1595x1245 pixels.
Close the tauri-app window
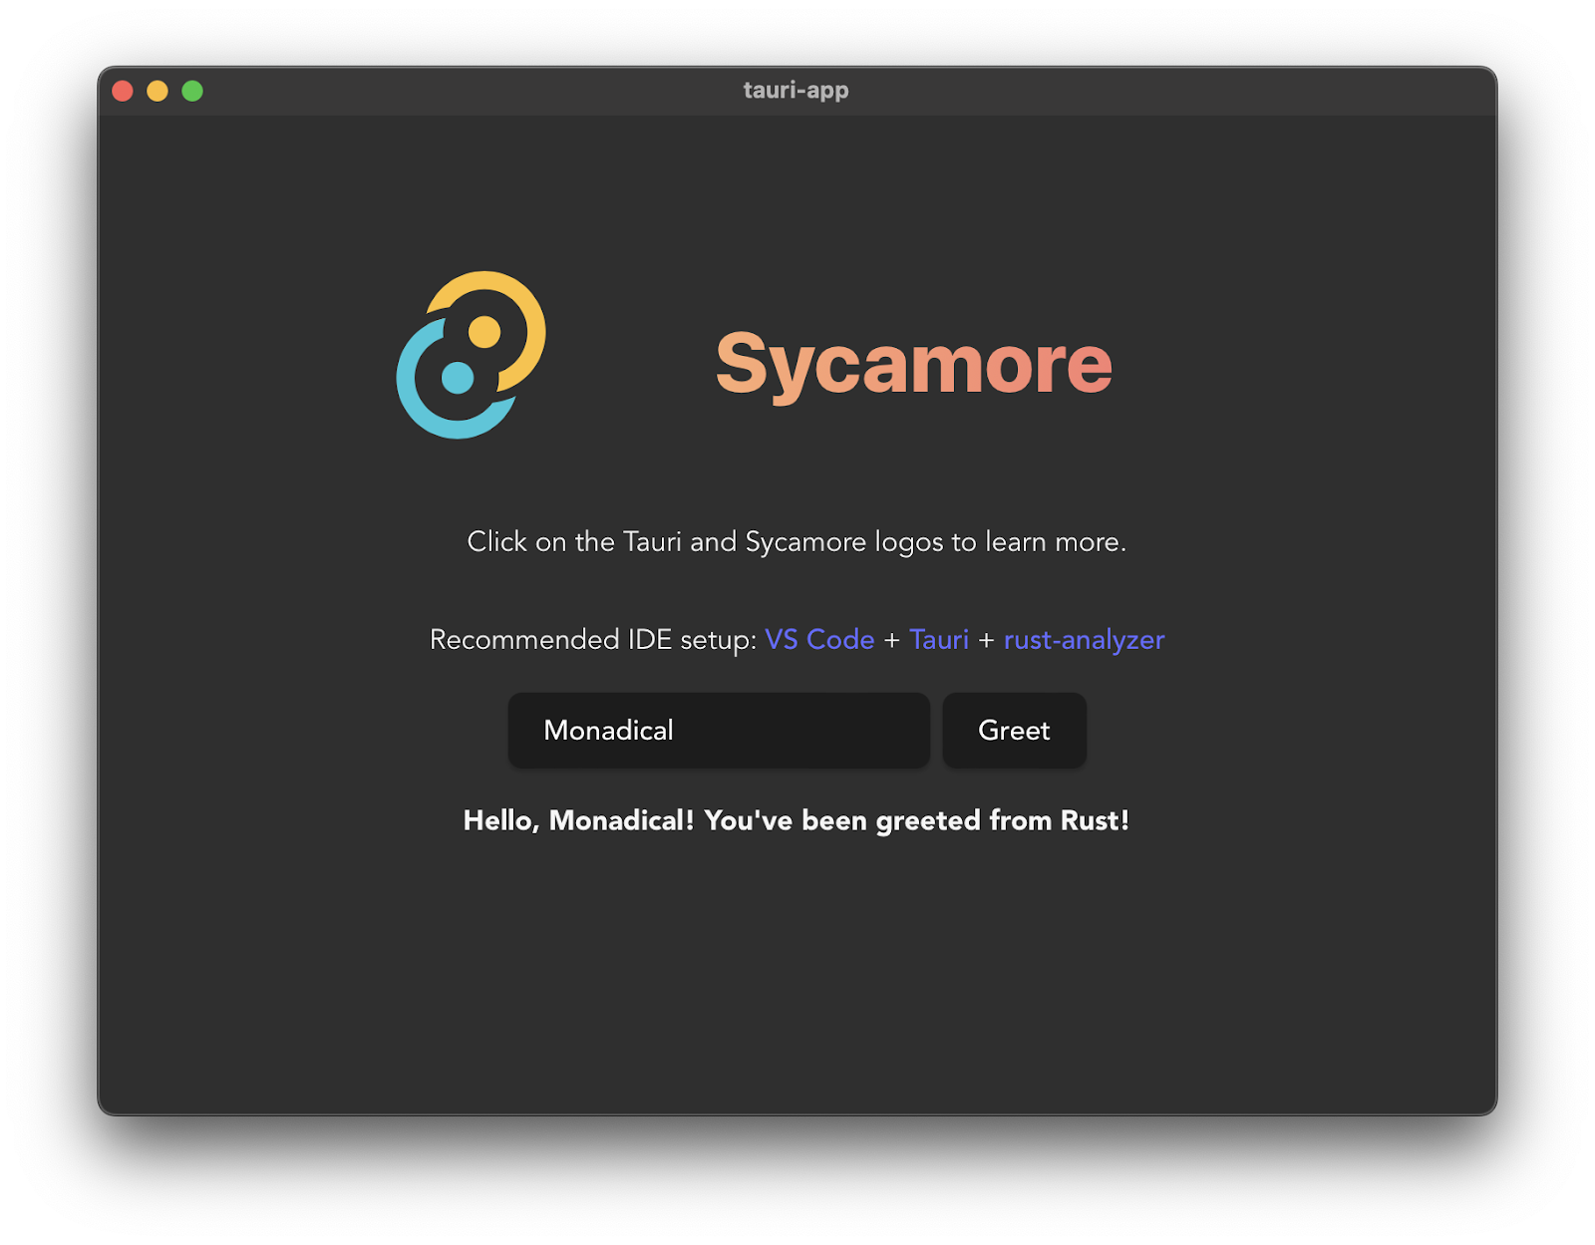coord(123,91)
